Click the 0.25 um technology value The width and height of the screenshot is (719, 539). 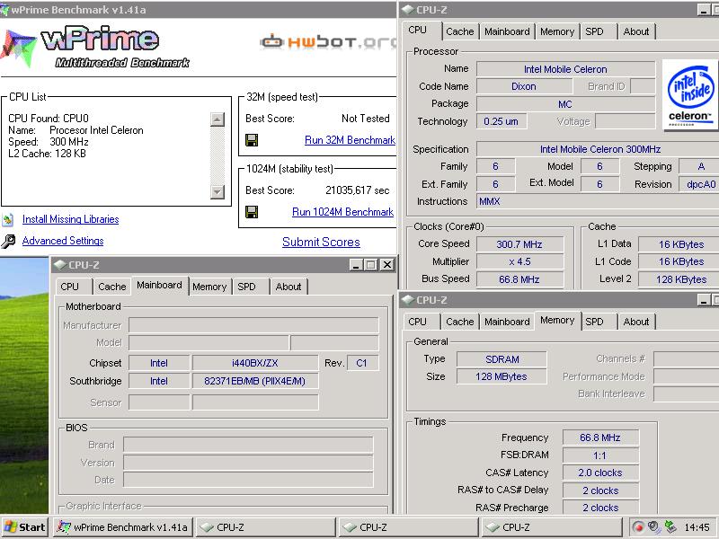coord(502,121)
